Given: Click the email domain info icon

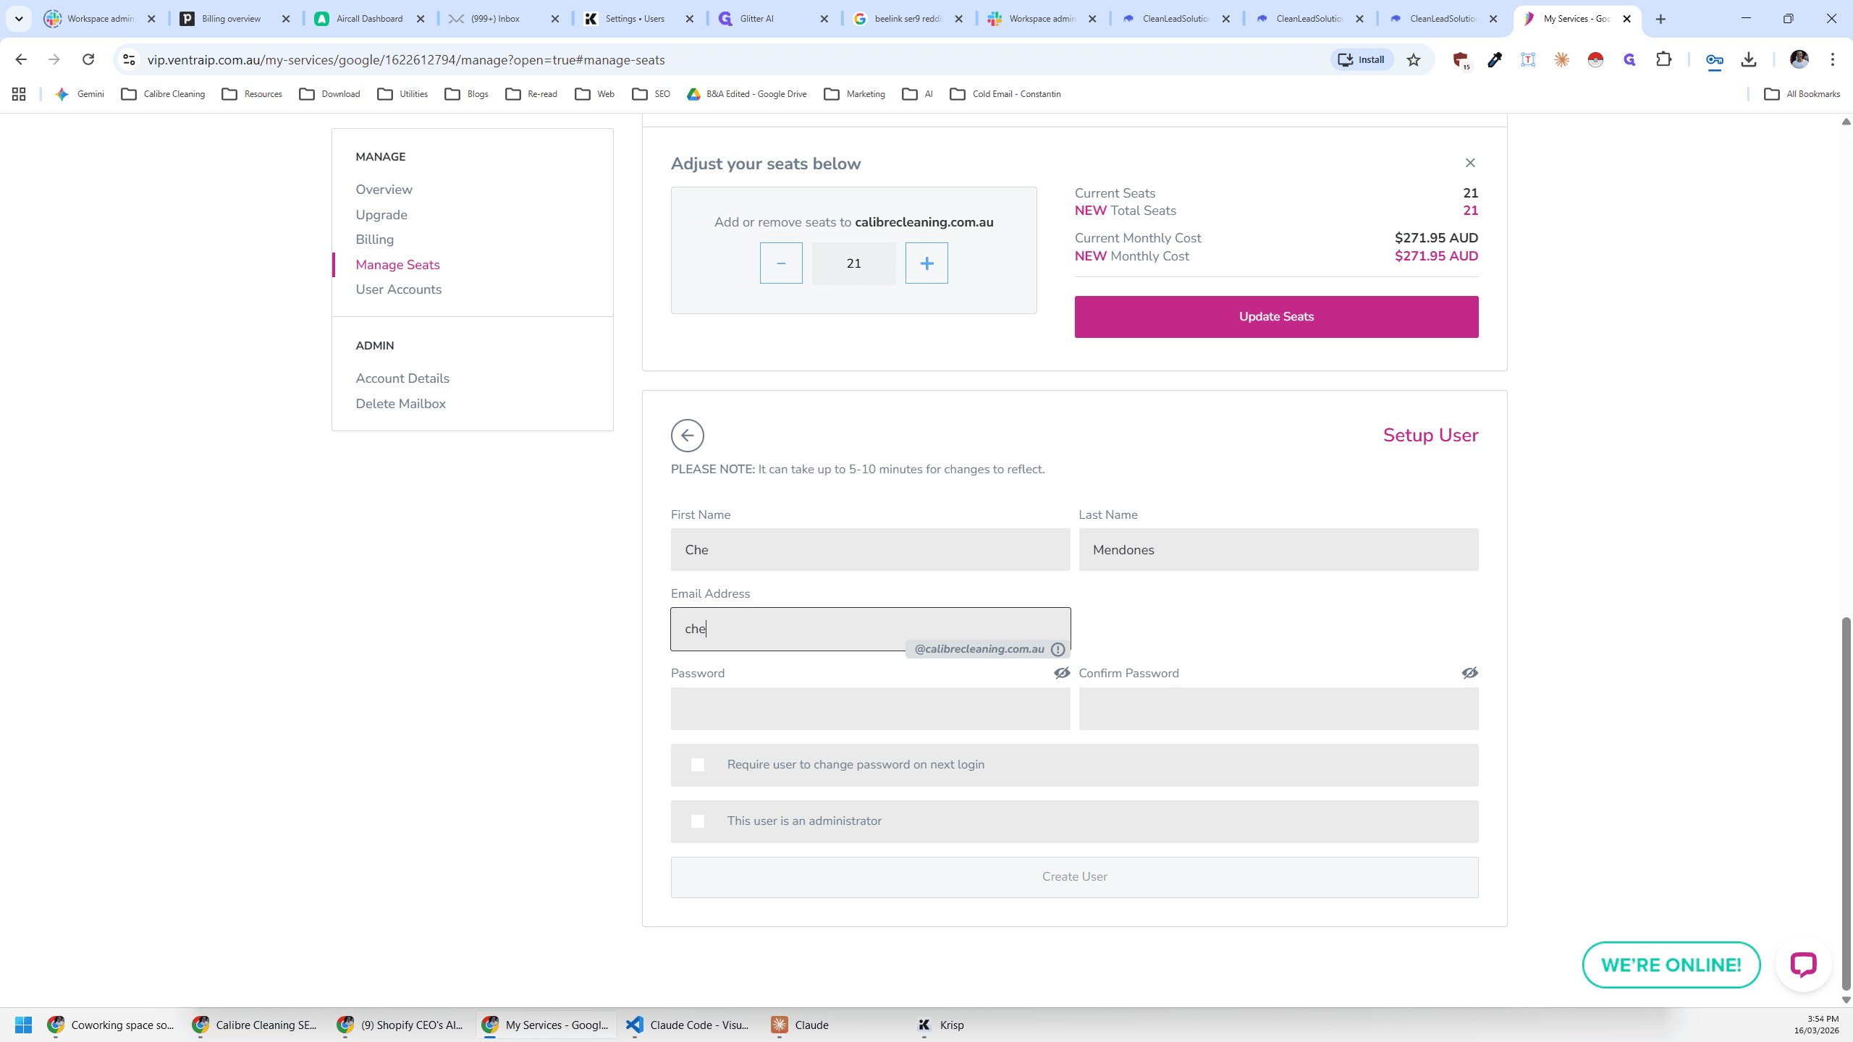Looking at the screenshot, I should pyautogui.click(x=1058, y=649).
